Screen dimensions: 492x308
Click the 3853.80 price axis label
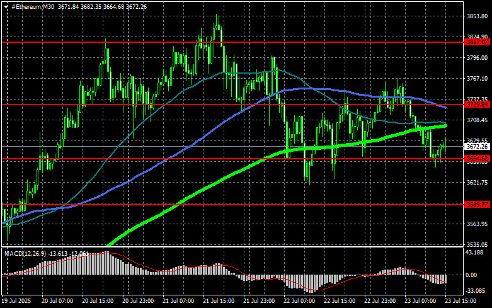(x=477, y=16)
